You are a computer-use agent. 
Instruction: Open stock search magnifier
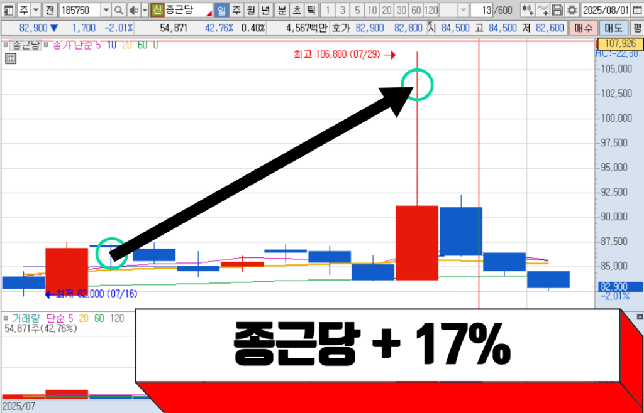pyautogui.click(x=118, y=10)
